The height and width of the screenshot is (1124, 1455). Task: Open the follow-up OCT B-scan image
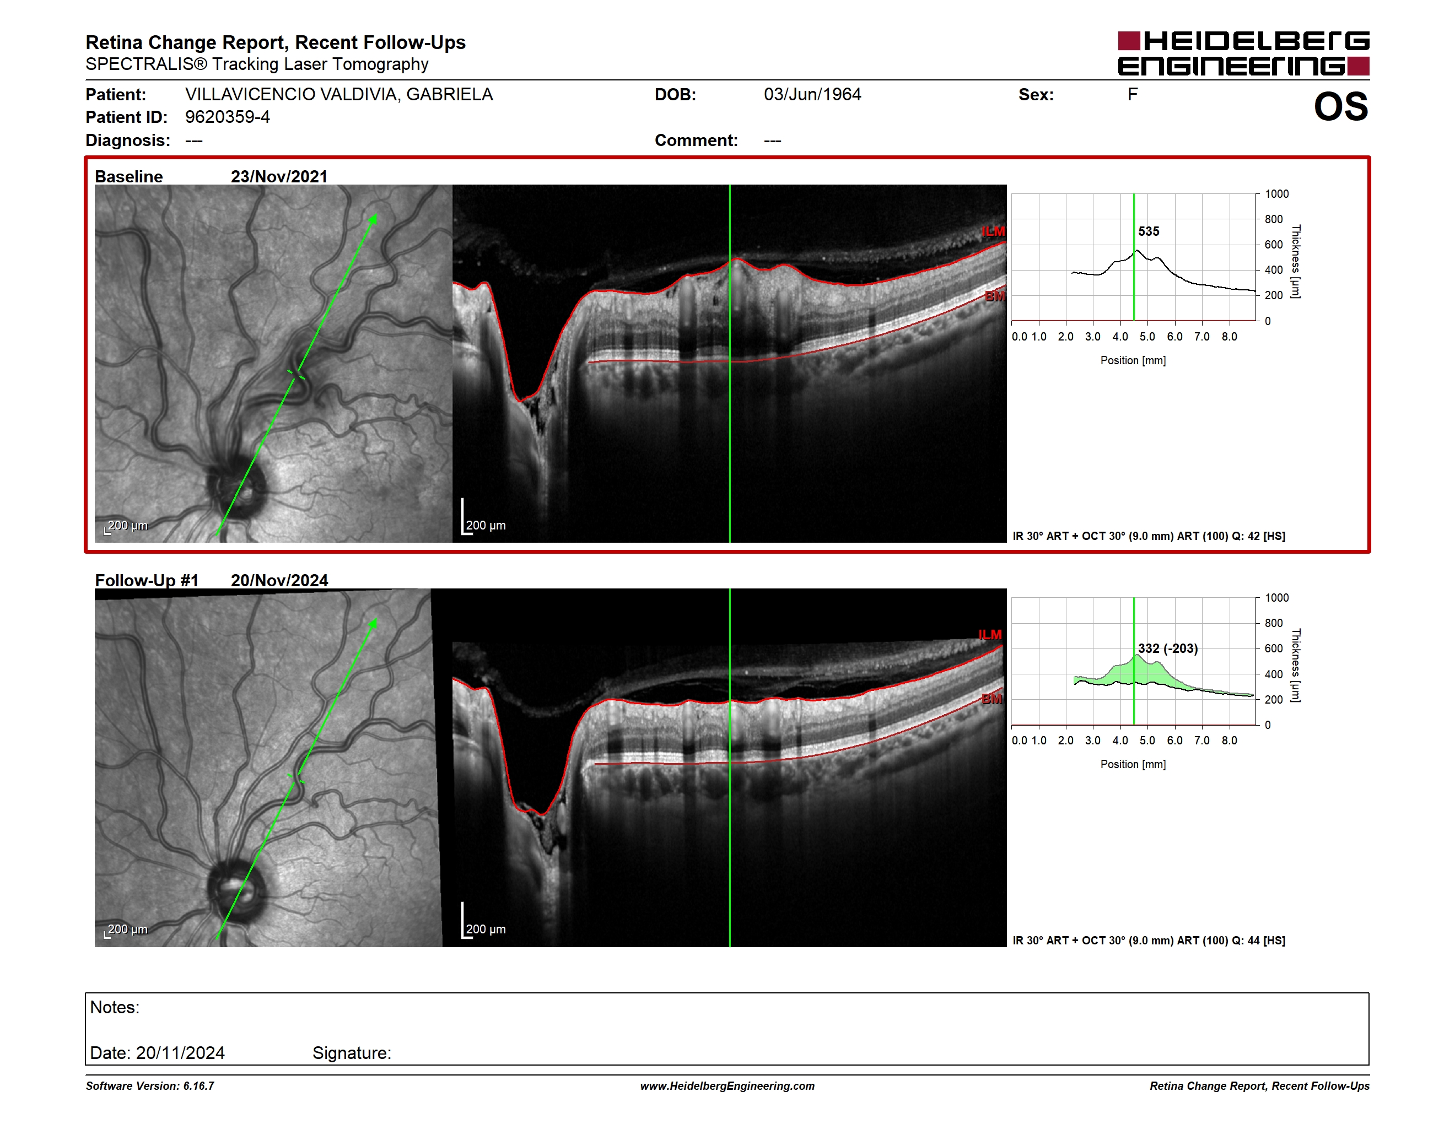(730, 768)
